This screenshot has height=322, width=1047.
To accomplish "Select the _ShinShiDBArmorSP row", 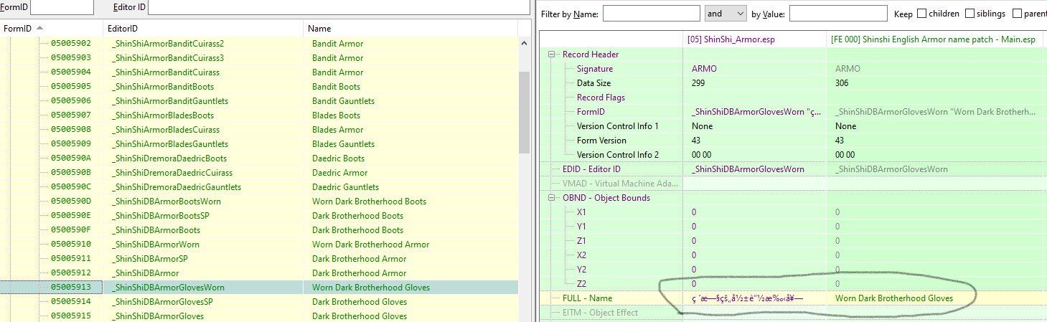I will point(258,259).
